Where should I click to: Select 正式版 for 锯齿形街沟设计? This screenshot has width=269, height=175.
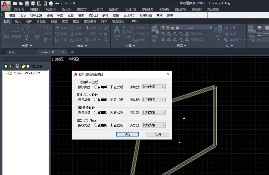click(x=111, y=125)
